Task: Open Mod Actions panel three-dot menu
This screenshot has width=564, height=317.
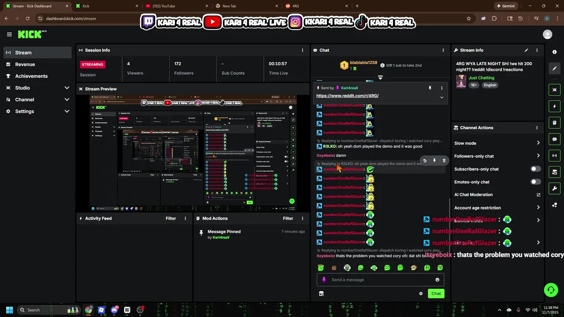Action: pyautogui.click(x=302, y=218)
